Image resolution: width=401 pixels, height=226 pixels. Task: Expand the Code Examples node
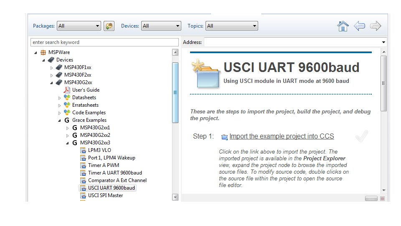pyautogui.click(x=59, y=113)
